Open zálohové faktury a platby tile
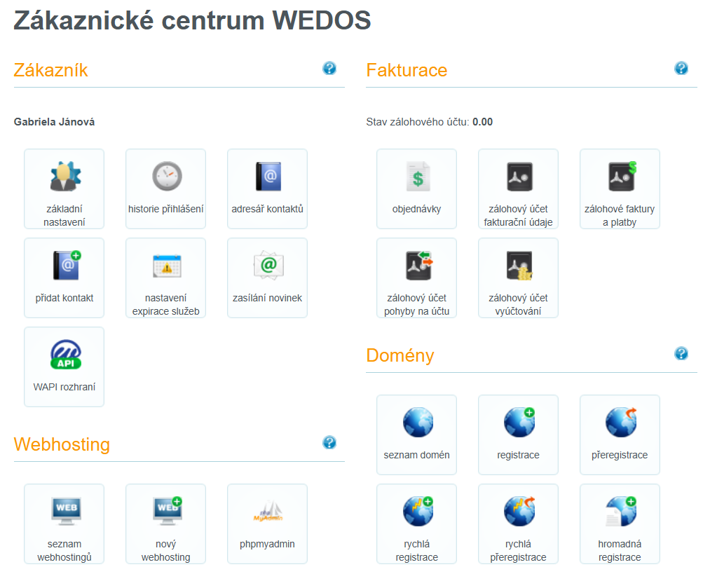703x567 pixels. click(620, 189)
